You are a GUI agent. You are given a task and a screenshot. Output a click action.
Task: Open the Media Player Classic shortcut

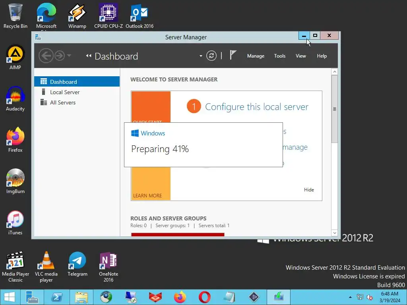(x=16, y=267)
